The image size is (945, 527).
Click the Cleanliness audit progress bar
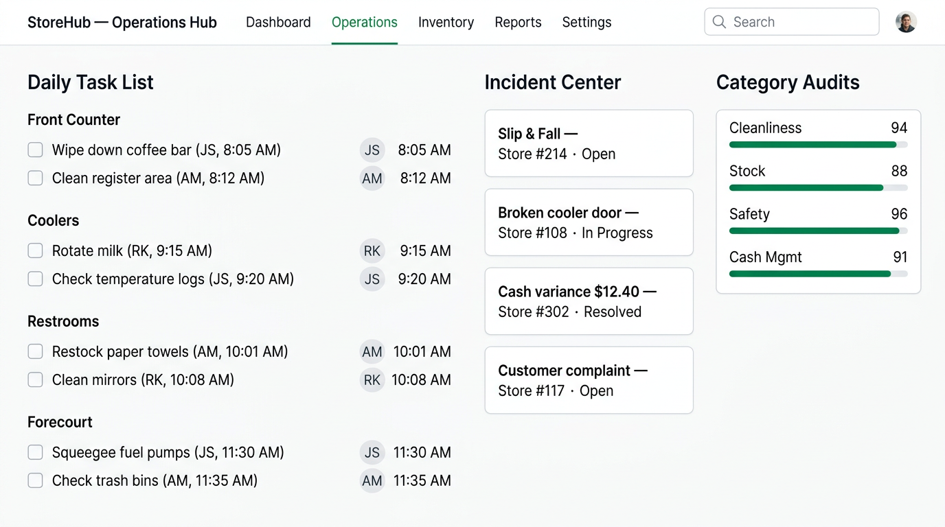click(819, 145)
